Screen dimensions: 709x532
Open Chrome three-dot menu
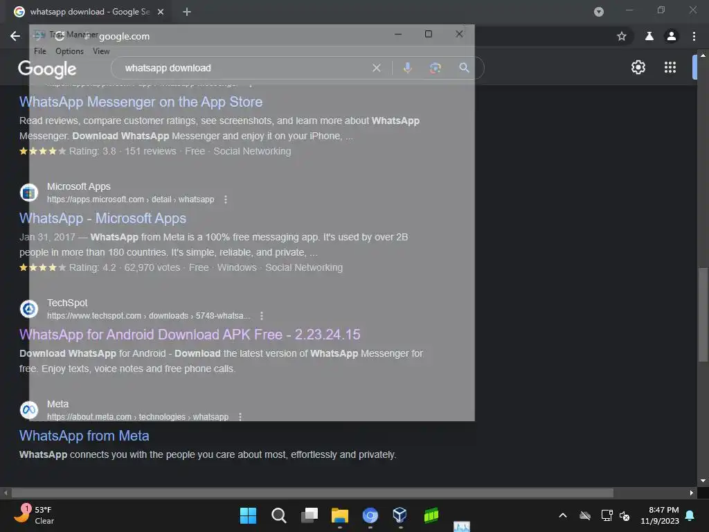click(694, 36)
